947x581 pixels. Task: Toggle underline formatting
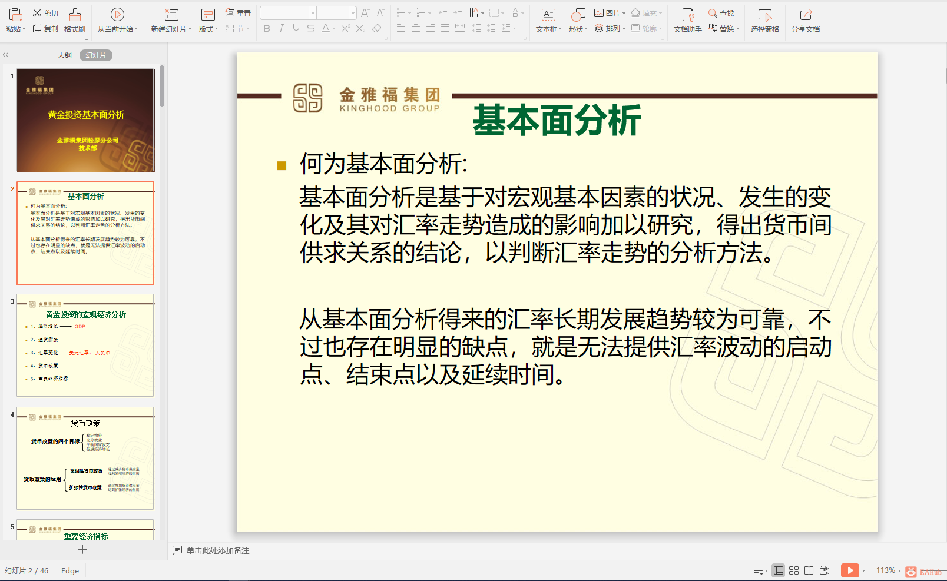(x=295, y=28)
